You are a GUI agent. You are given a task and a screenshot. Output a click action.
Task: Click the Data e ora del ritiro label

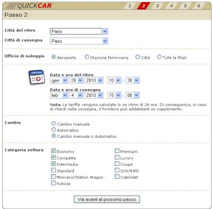72,75
